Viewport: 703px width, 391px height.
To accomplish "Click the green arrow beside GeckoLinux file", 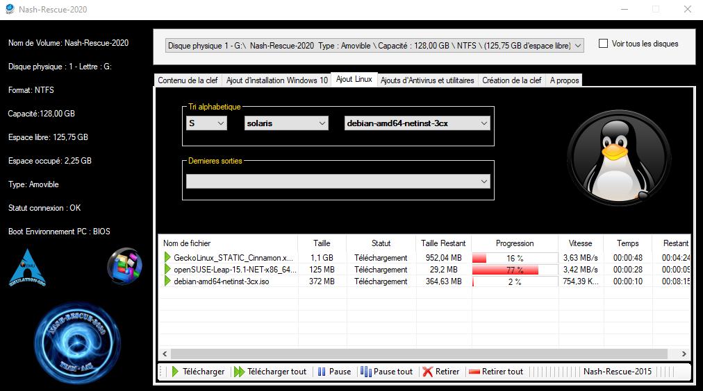I will [x=167, y=257].
